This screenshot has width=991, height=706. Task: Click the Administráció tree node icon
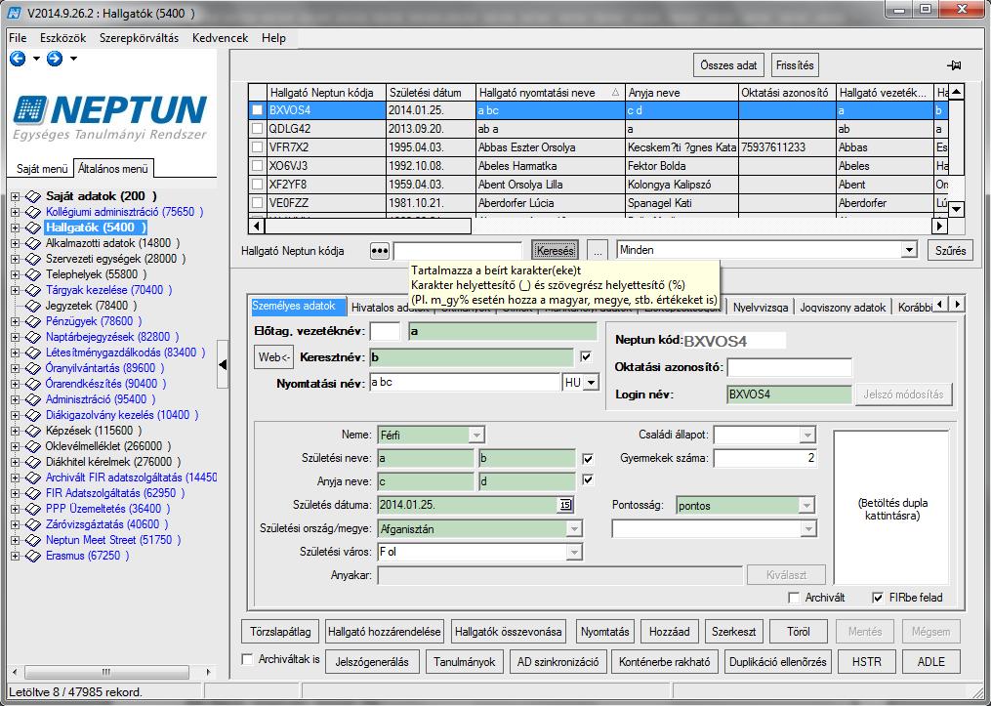click(x=33, y=399)
